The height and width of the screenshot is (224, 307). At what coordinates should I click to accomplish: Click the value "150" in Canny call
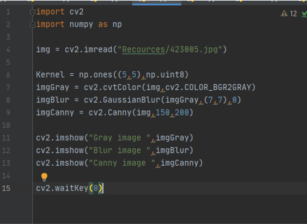[x=163, y=113]
